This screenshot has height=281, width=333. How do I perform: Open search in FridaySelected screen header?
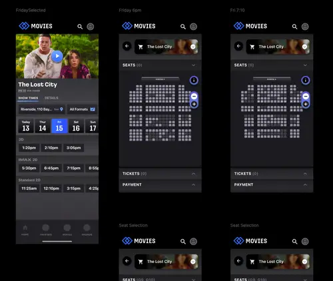coord(80,27)
